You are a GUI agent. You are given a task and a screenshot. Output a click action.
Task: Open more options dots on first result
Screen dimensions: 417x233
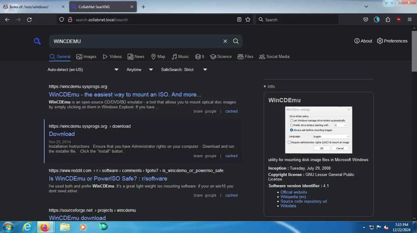click(x=221, y=111)
